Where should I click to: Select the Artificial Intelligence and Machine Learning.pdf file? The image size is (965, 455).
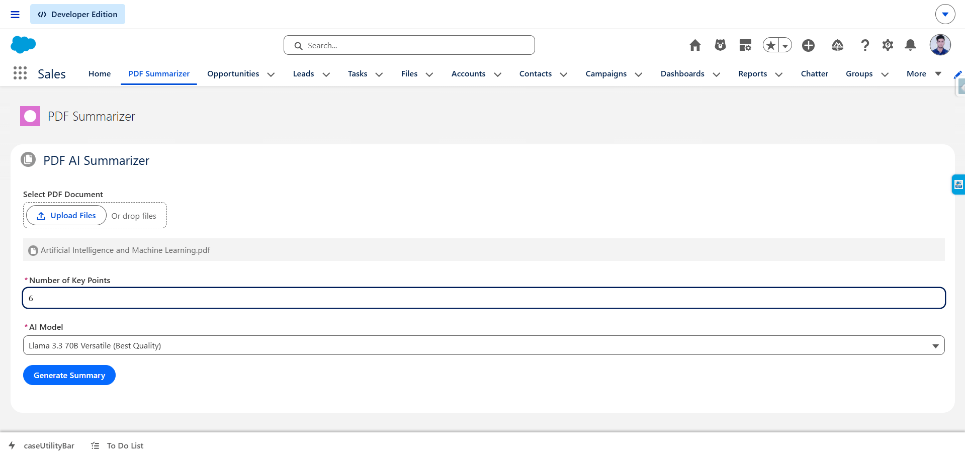tap(125, 250)
